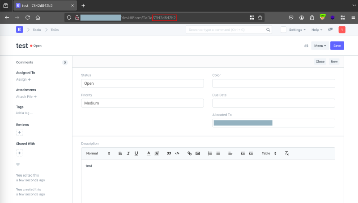List all tabs dropdown arrow
The width and height of the screenshot is (358, 203).
click(x=354, y=5)
